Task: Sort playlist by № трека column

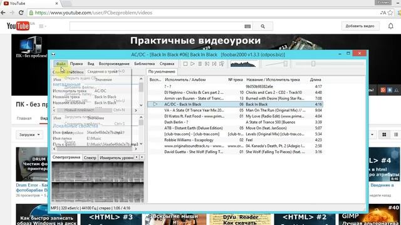Action: [236, 80]
